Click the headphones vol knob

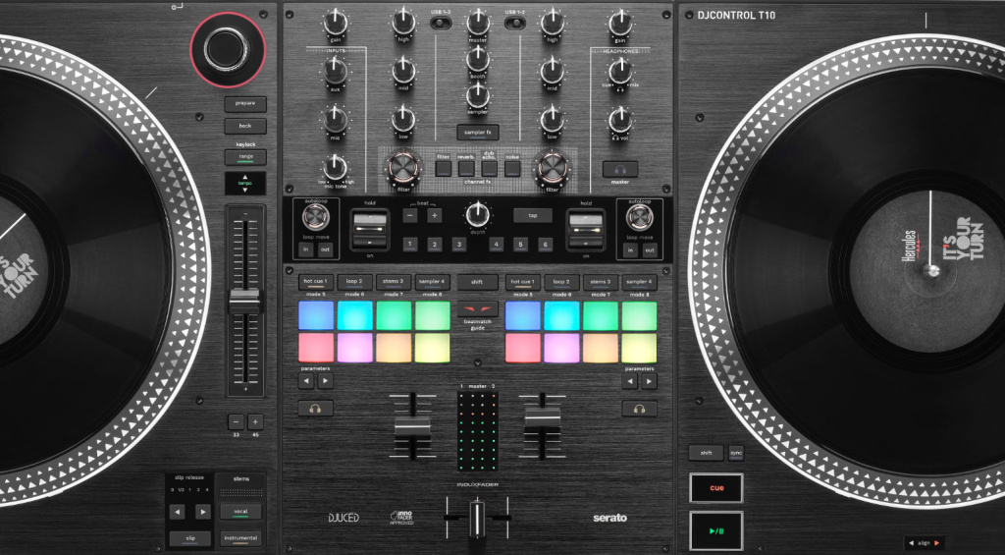pos(620,119)
